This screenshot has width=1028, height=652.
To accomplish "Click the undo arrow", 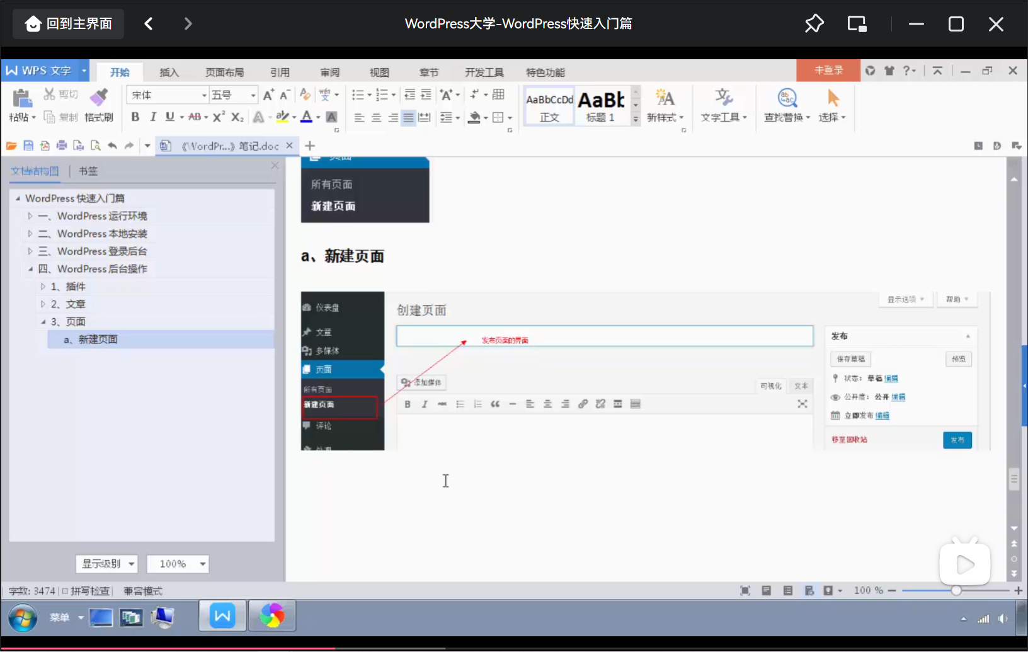I will click(112, 146).
